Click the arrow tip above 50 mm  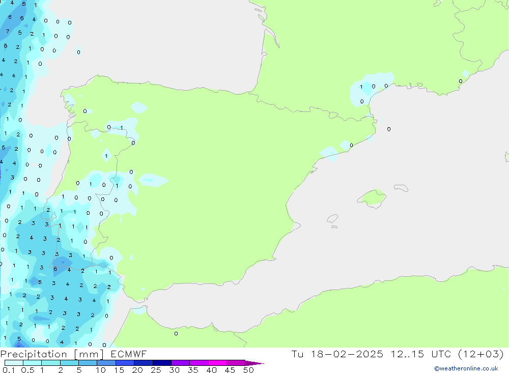[x=254, y=363]
